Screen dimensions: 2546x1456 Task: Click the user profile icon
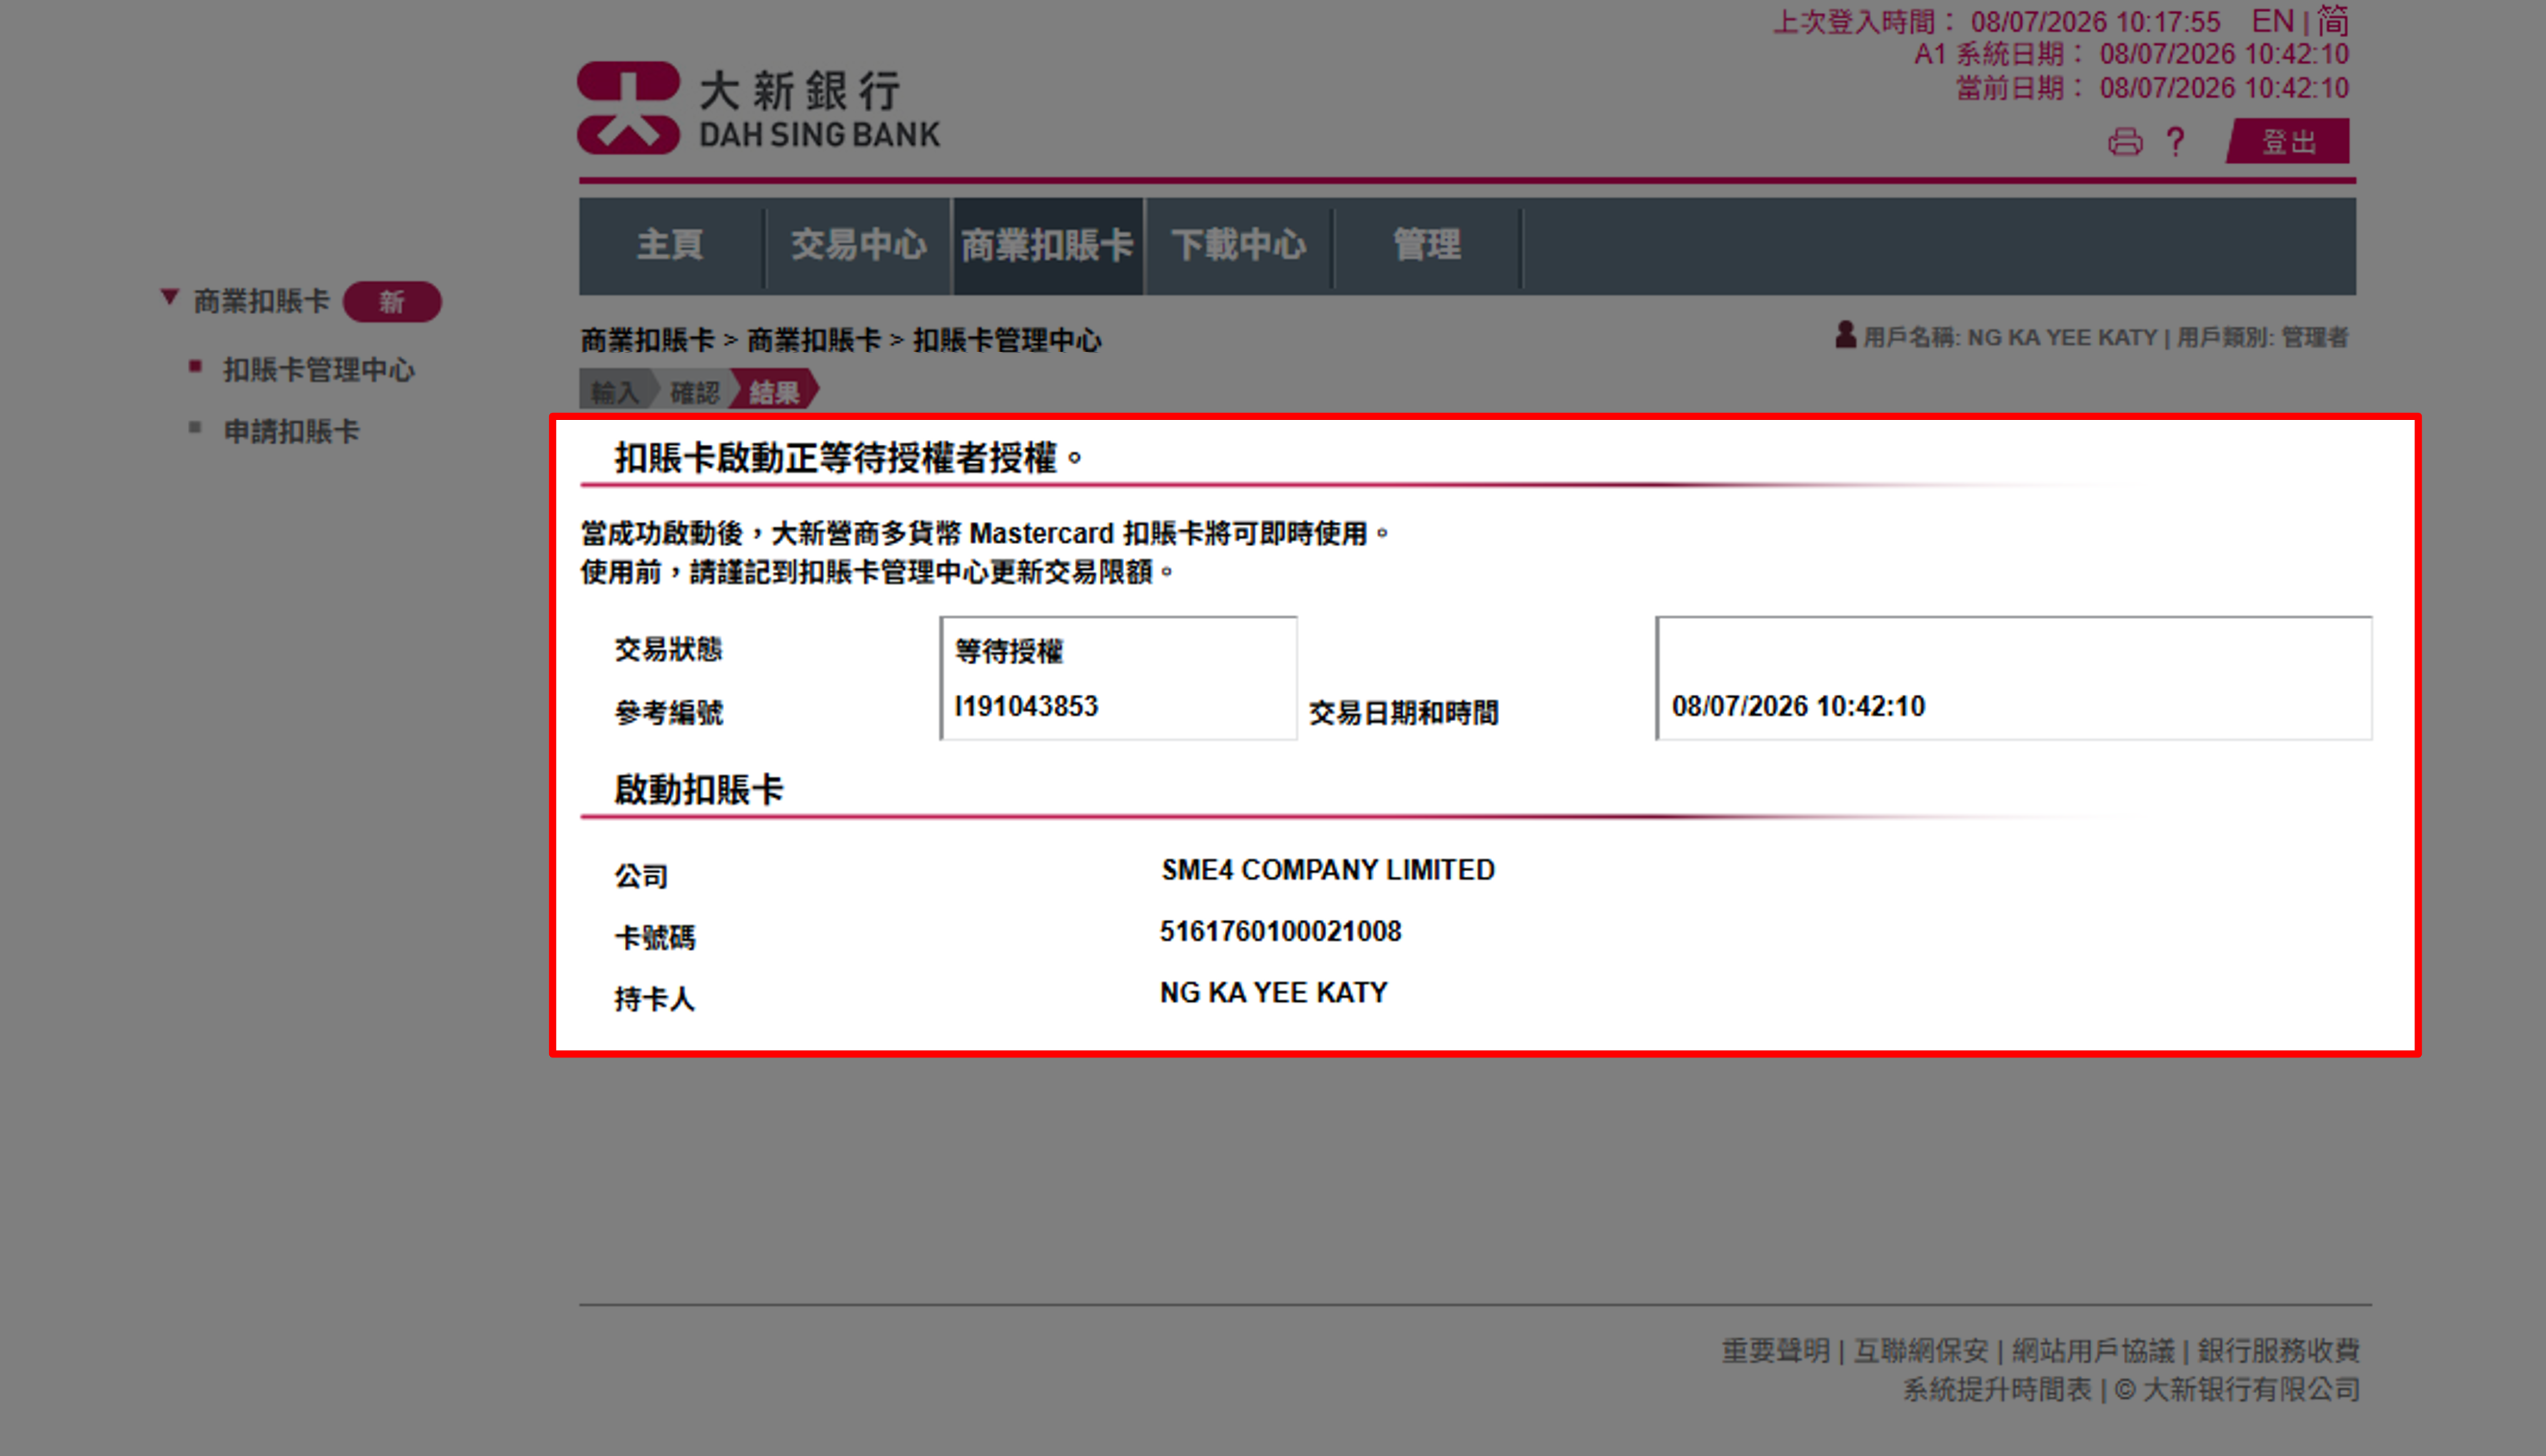point(1845,335)
